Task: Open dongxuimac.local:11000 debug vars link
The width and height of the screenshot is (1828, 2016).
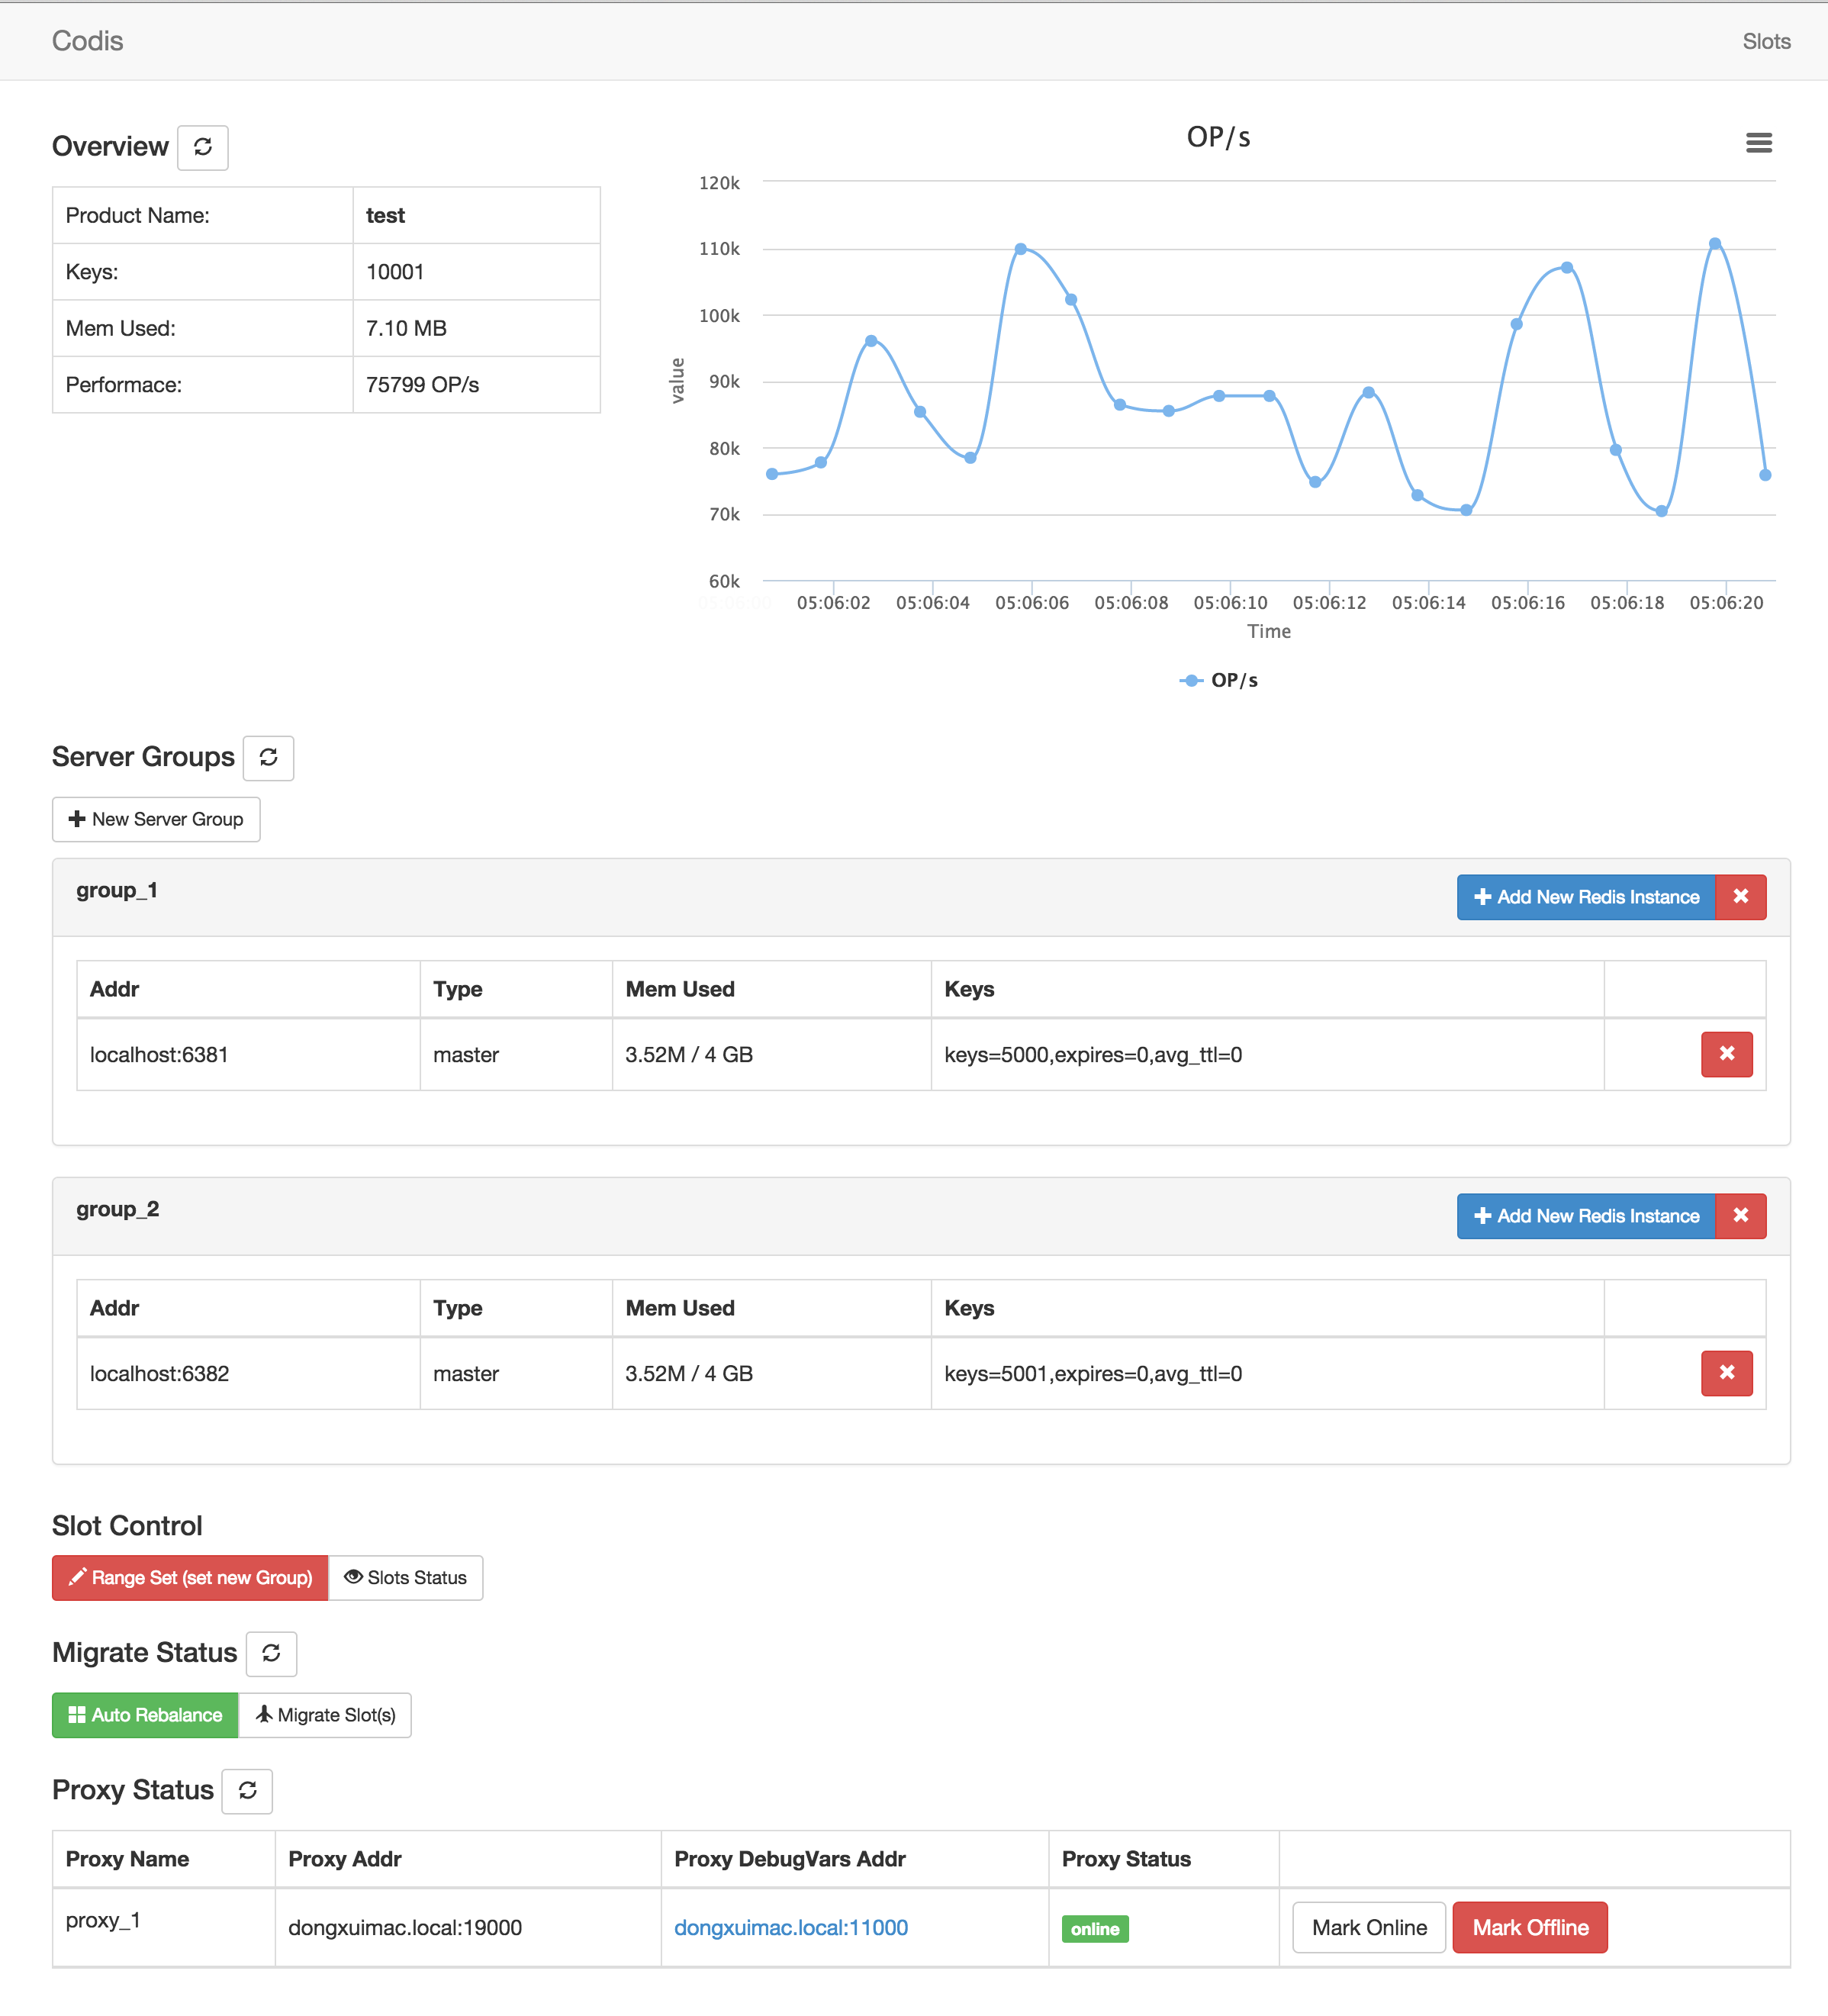Action: pyautogui.click(x=790, y=1928)
